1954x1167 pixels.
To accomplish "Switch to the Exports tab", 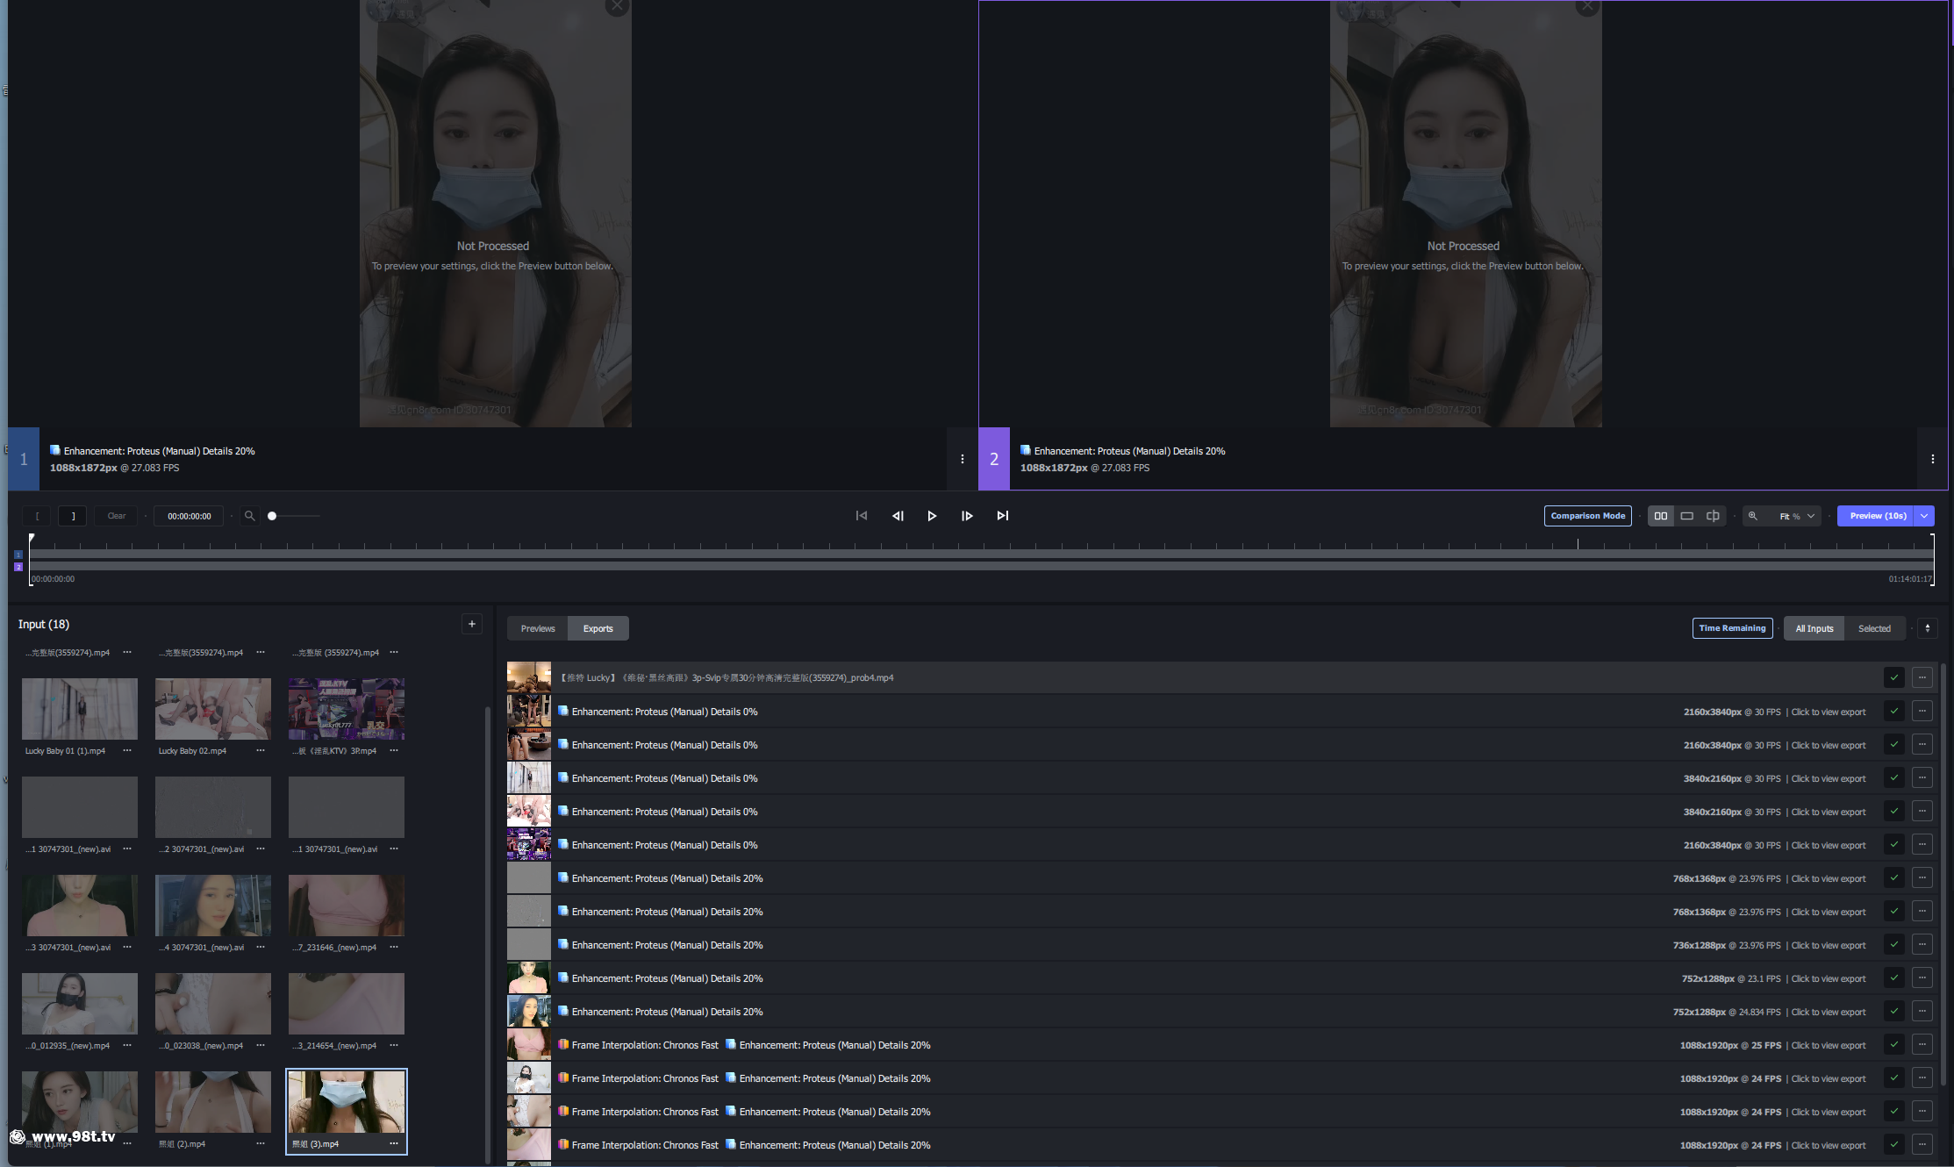I will click(598, 628).
